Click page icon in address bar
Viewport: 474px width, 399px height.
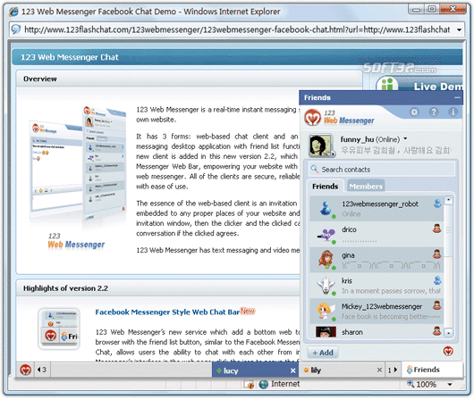pyautogui.click(x=16, y=29)
